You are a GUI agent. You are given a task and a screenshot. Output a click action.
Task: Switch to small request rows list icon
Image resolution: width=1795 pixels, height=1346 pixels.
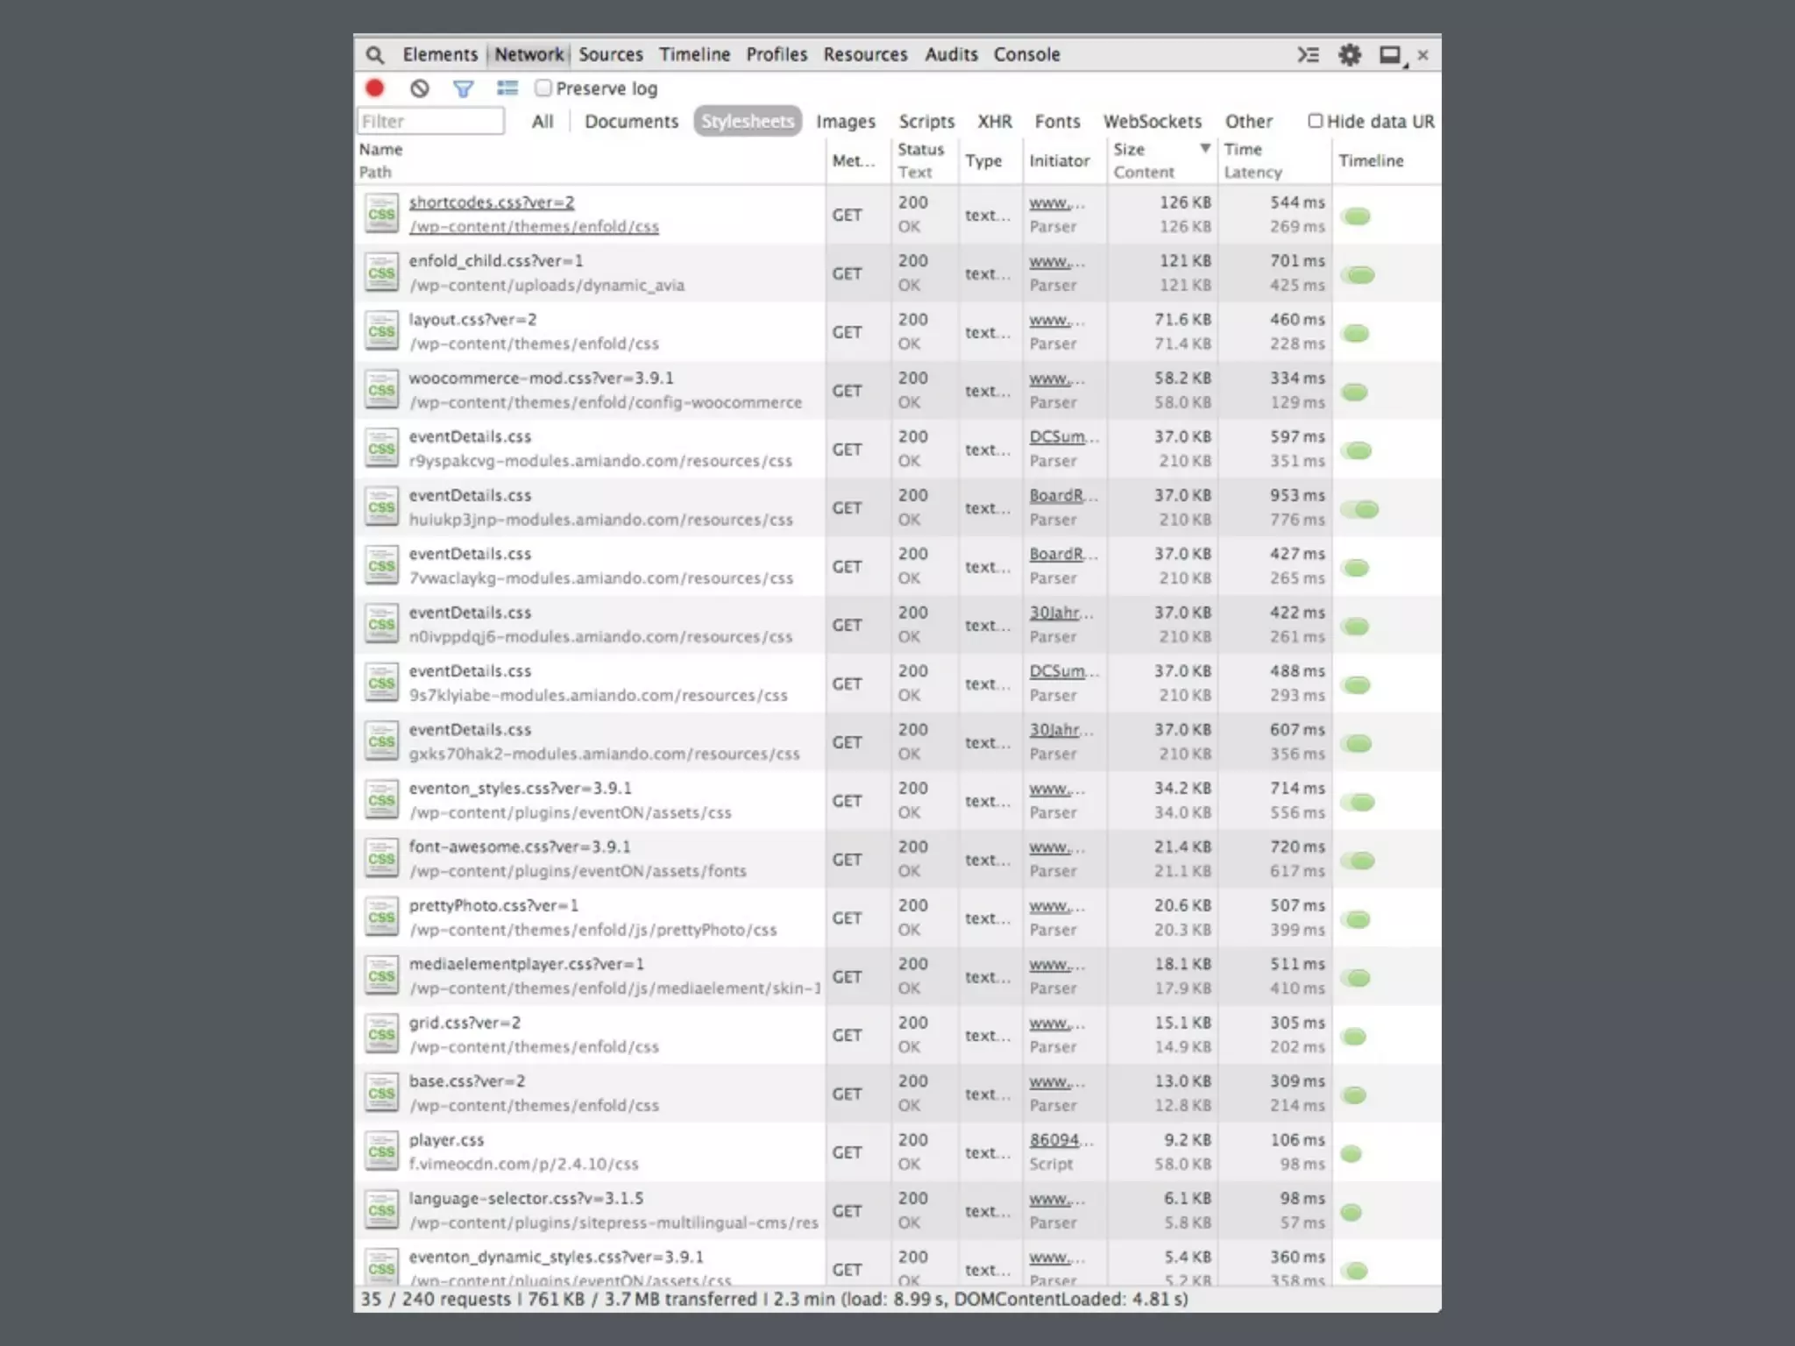pyautogui.click(x=507, y=89)
